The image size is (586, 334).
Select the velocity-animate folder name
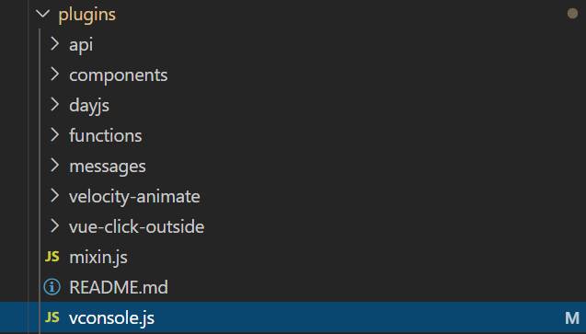[134, 197]
